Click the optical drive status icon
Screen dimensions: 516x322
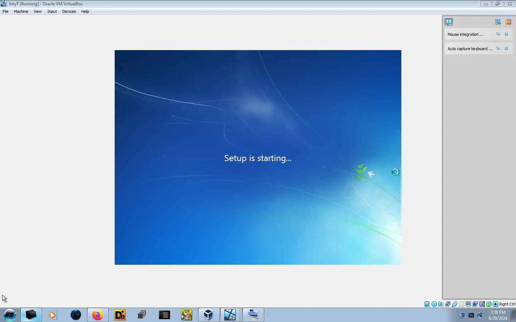click(434, 304)
